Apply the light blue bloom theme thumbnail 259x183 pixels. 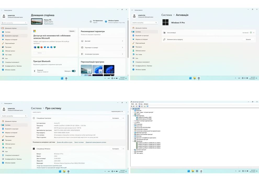coord(98,69)
